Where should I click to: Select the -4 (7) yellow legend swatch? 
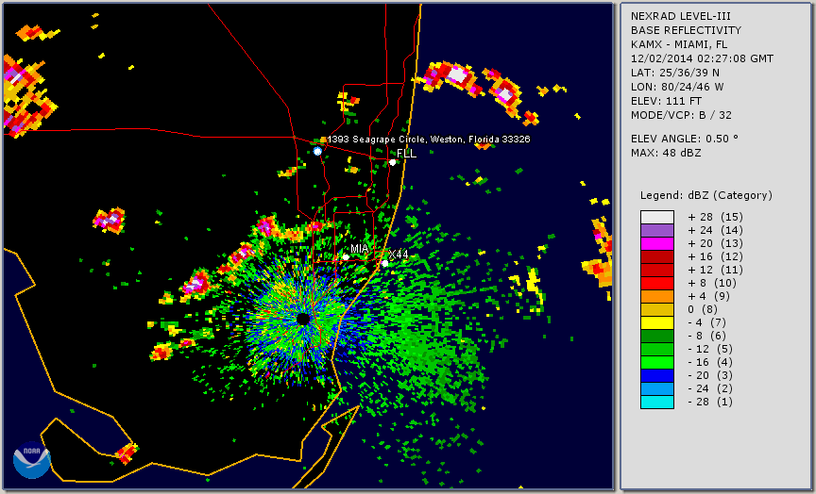(x=657, y=323)
